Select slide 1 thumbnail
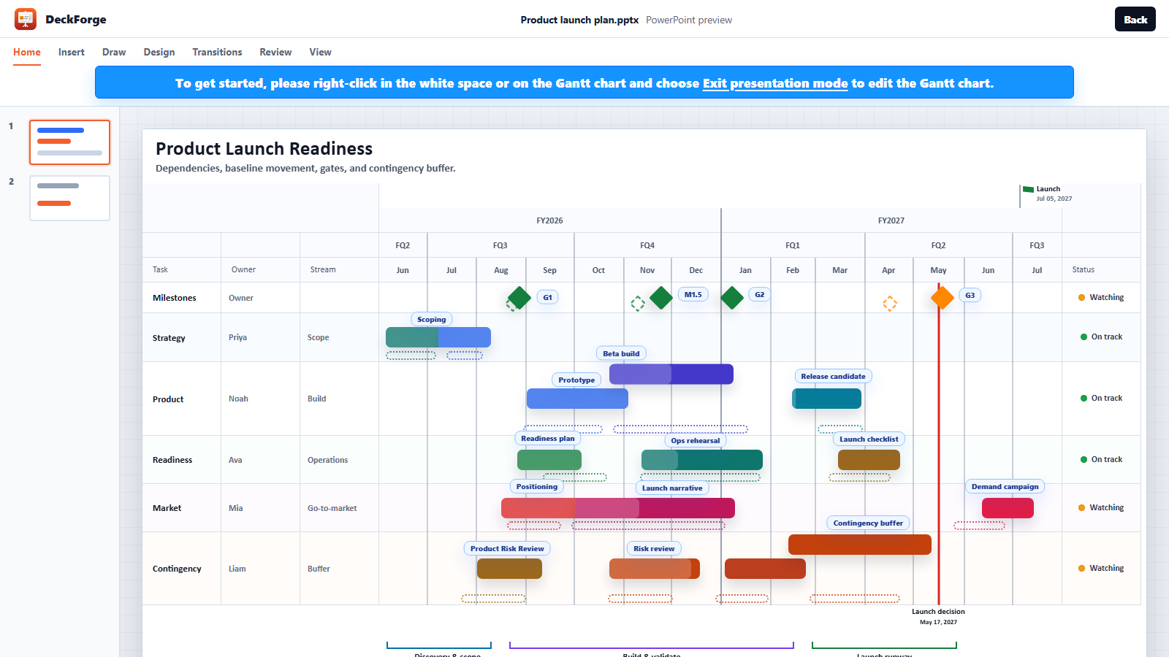Image resolution: width=1169 pixels, height=657 pixels. [69, 142]
